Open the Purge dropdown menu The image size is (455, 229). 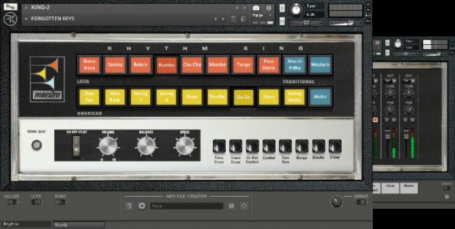(262, 15)
